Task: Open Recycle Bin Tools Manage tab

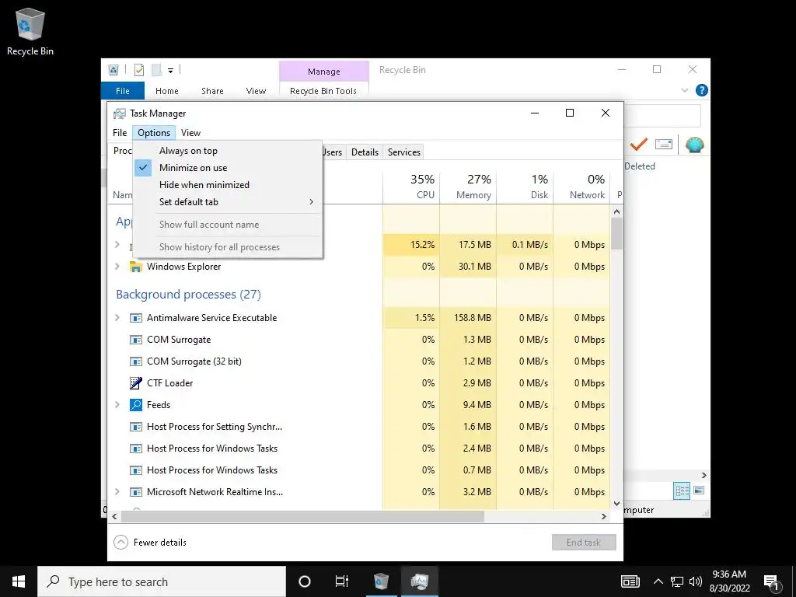Action: coord(324,72)
